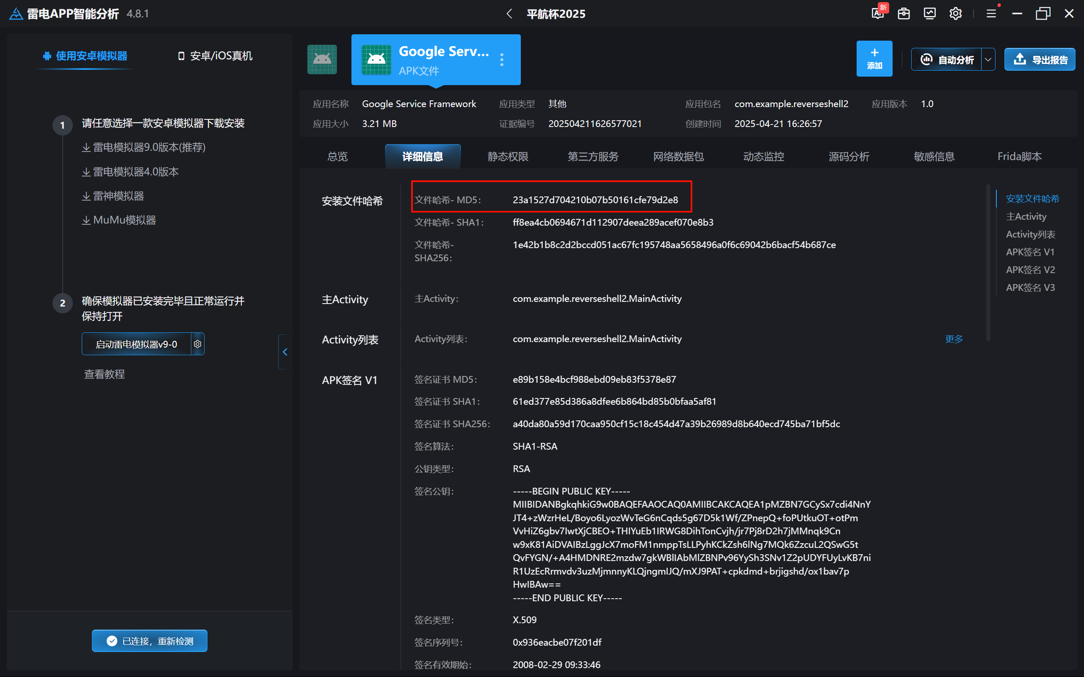Open three-dot menu on Google Serv card
Screen dimensions: 1084x677
tap(502, 60)
